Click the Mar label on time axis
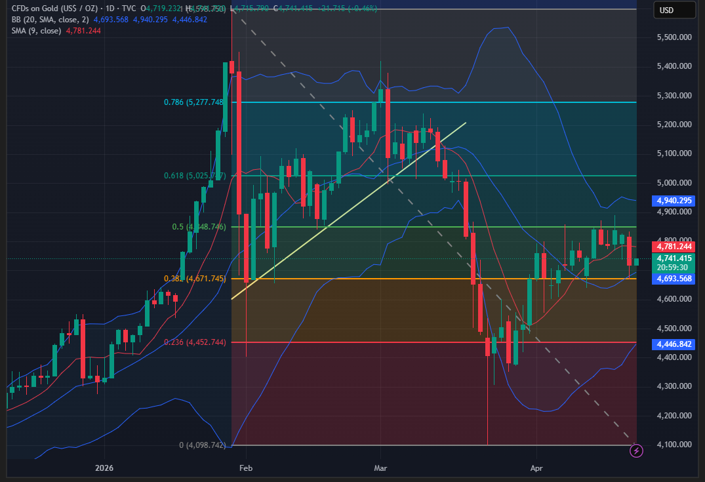705x482 pixels. 380,468
